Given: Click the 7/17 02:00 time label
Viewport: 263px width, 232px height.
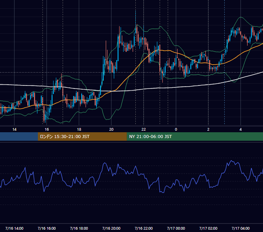Looking at the screenshot, I should point(208,228).
